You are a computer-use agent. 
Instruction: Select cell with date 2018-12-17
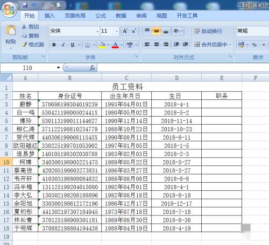(x=176, y=204)
